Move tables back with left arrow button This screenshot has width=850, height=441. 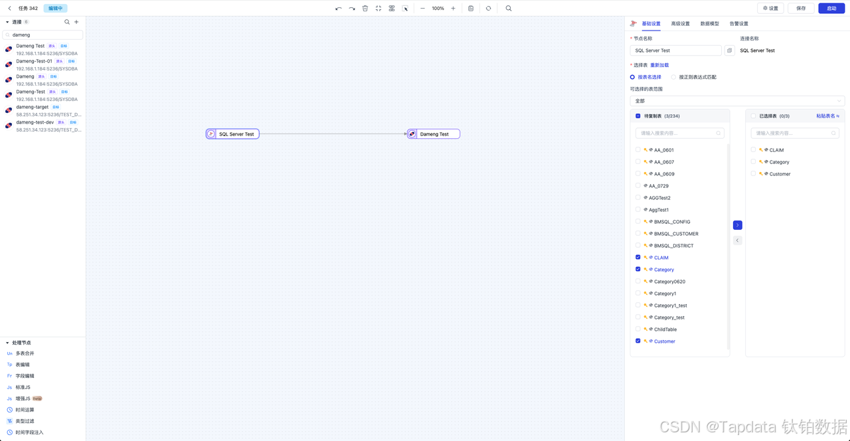738,240
